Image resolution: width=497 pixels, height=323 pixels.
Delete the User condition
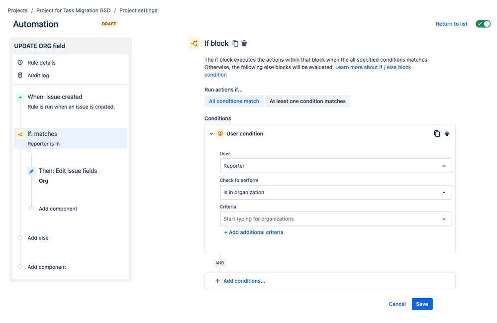447,134
